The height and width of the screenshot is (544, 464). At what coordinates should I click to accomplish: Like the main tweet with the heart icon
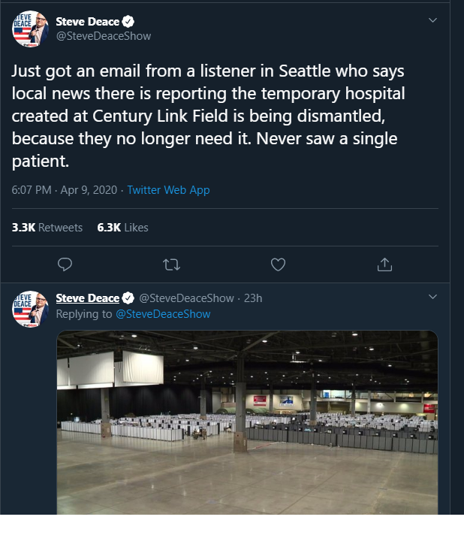pyautogui.click(x=278, y=264)
